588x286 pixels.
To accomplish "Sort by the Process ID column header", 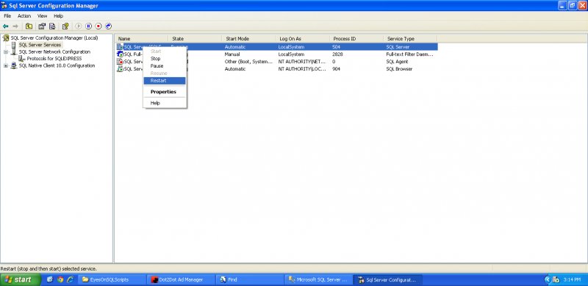I will point(356,39).
